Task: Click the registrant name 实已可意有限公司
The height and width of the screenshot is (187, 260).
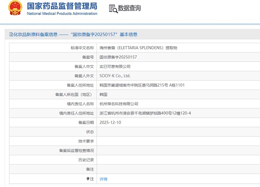Action: click(115, 66)
